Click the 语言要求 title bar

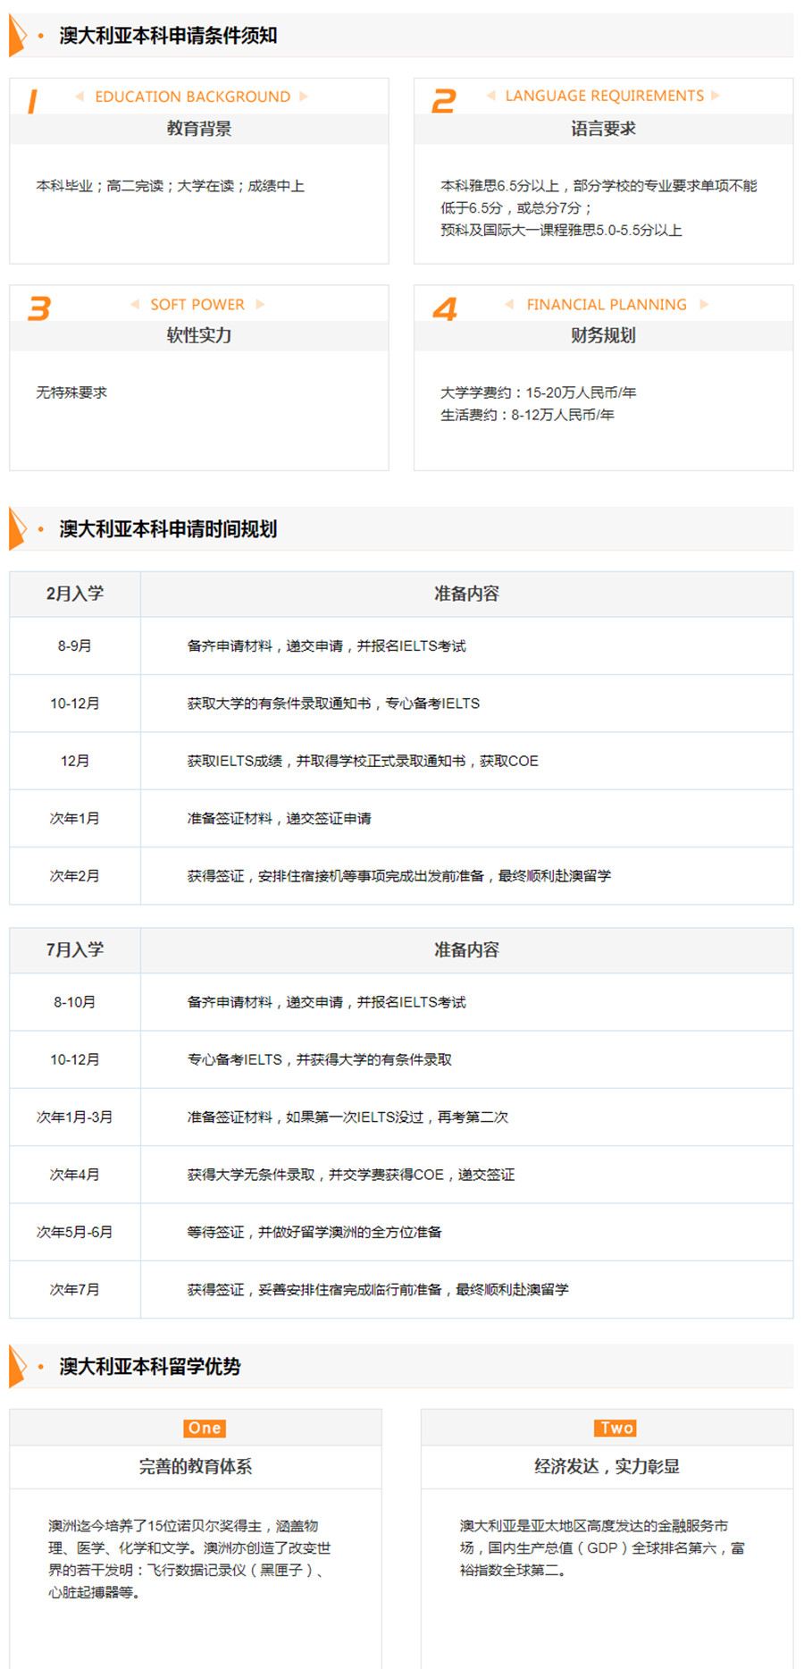[x=604, y=129]
